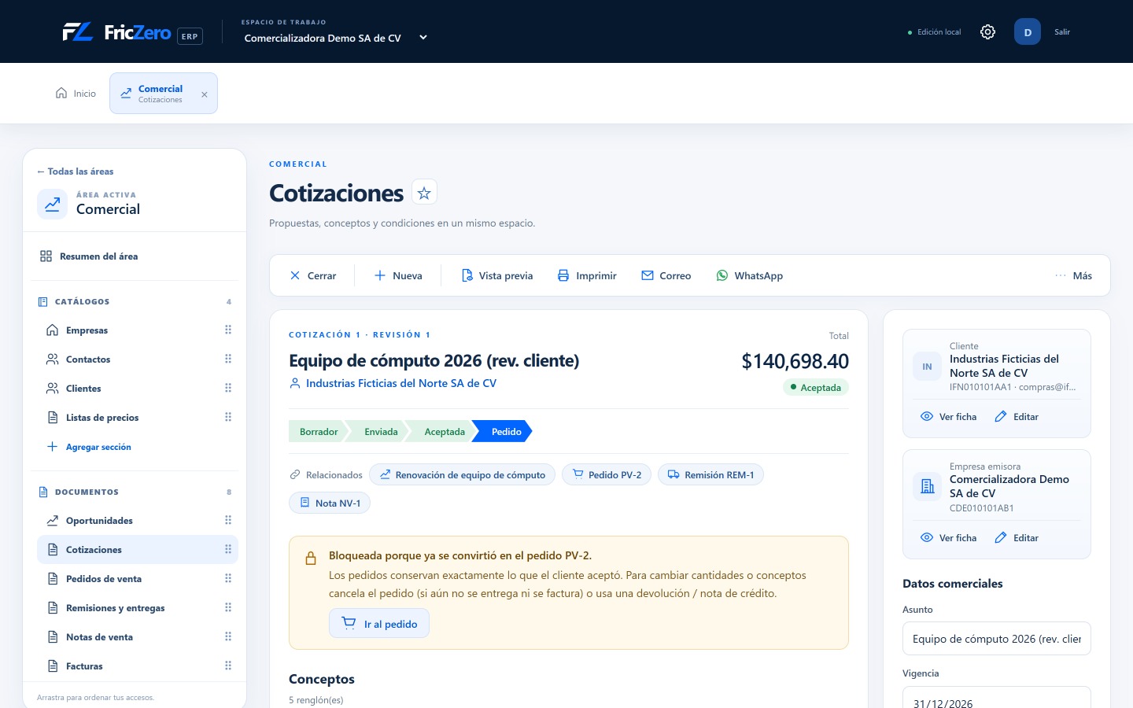The image size is (1133, 708).
Task: Go back to Todas las áreas
Action: tap(76, 171)
